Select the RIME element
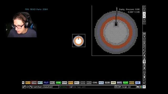Viewport: 168px width, 94px height. click(x=65, y=83)
